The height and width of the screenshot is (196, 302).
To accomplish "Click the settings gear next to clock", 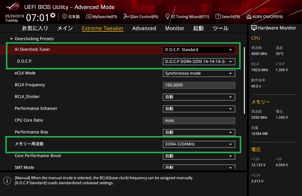I will click(53, 15).
